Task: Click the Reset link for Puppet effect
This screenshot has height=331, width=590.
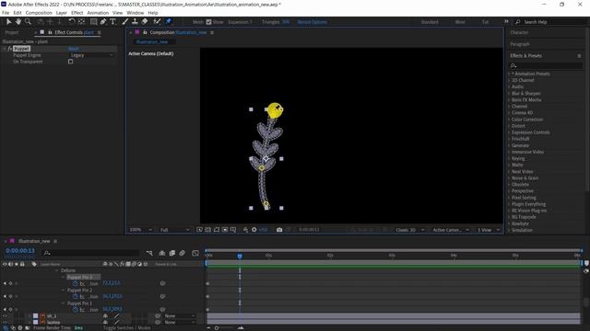Action: tap(74, 49)
